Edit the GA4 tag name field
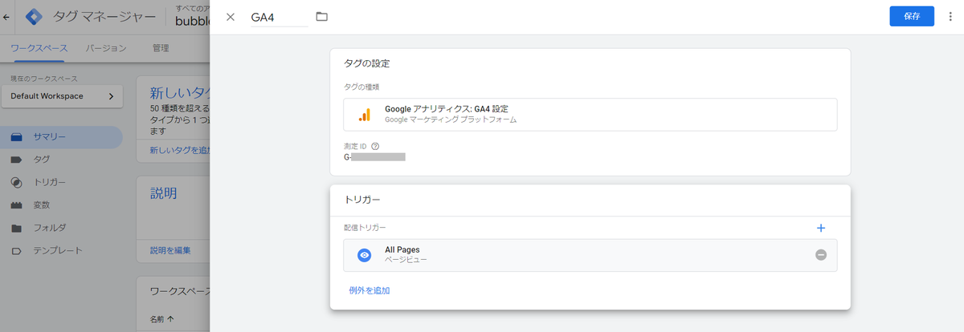This screenshot has width=964, height=332. (280, 17)
